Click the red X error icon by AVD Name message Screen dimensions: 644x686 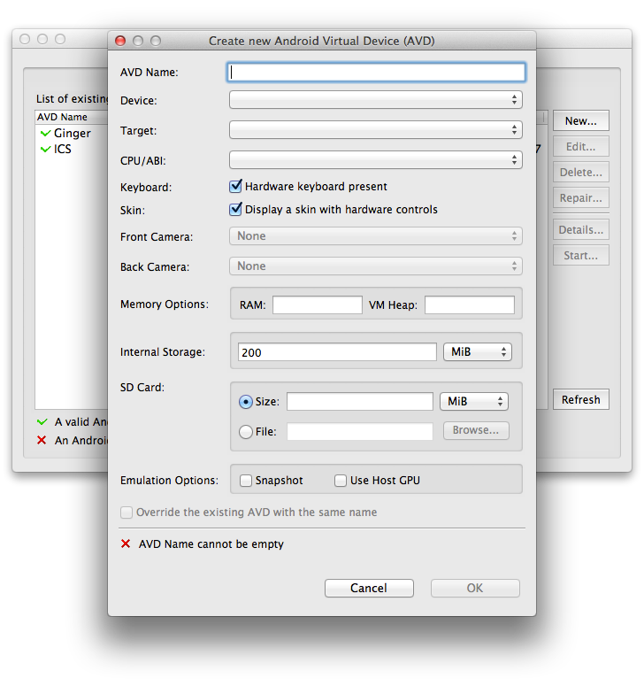(126, 543)
